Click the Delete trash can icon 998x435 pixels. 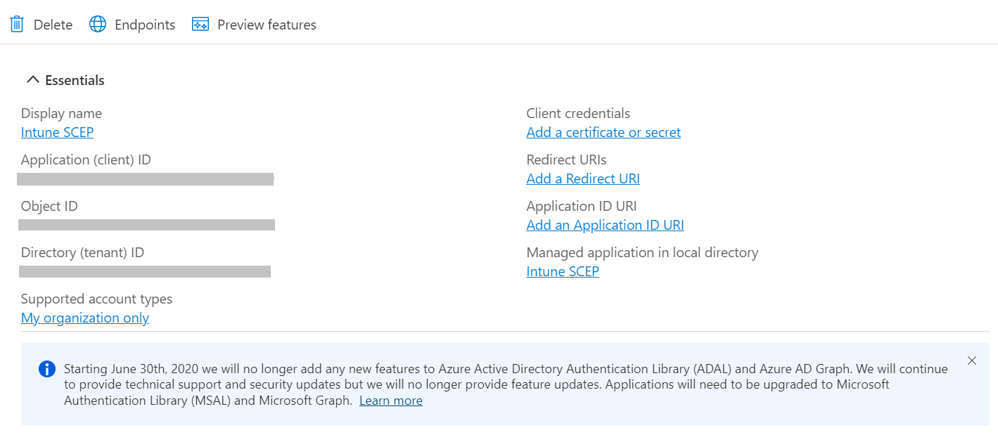[17, 25]
